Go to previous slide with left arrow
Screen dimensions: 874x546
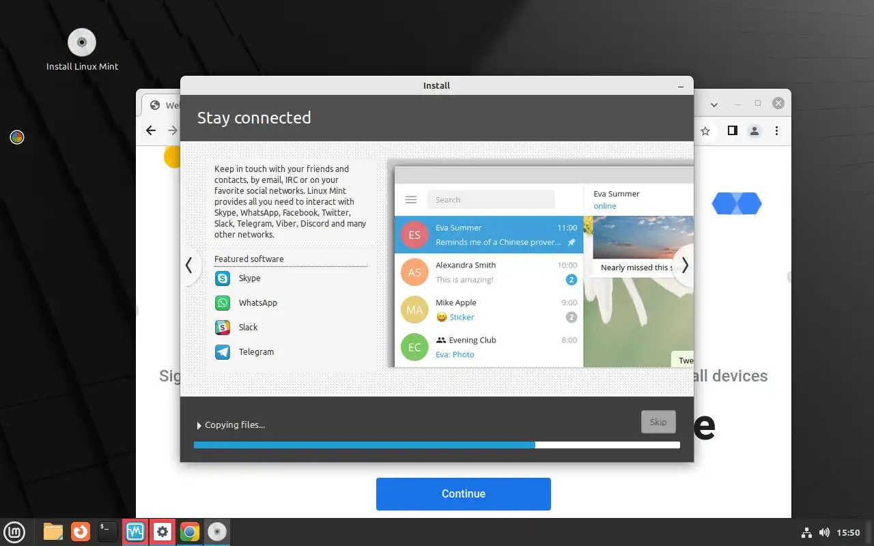[x=189, y=265]
